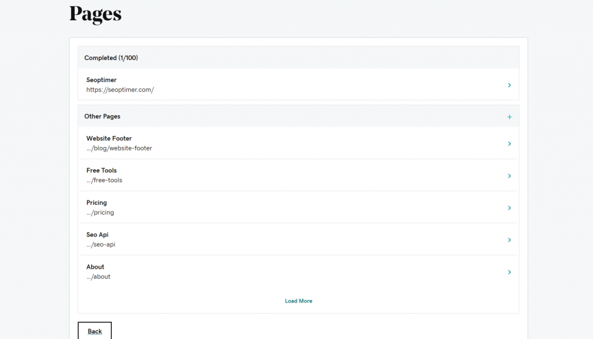Select the Free Tools page title
Image resolution: width=593 pixels, height=339 pixels.
(x=101, y=170)
